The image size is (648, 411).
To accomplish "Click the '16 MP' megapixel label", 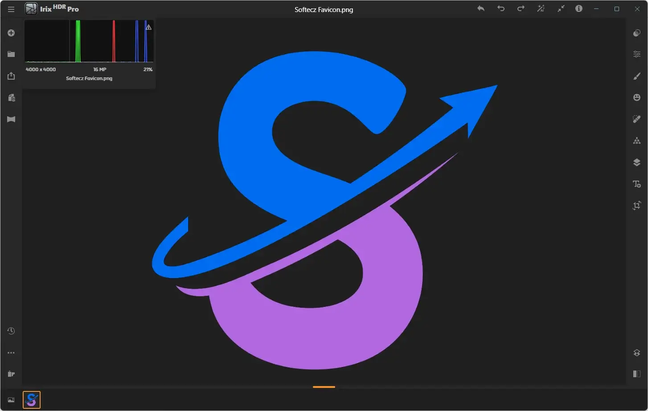I will [100, 69].
